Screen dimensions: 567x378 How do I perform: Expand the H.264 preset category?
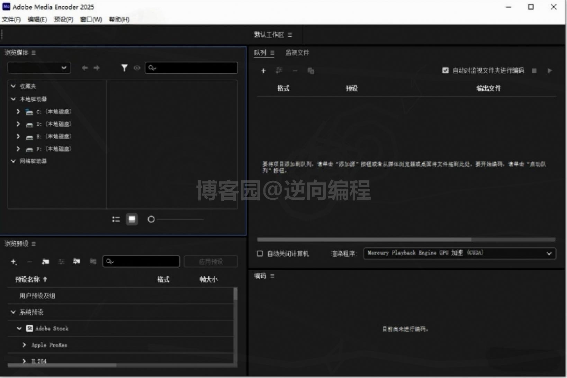point(24,361)
